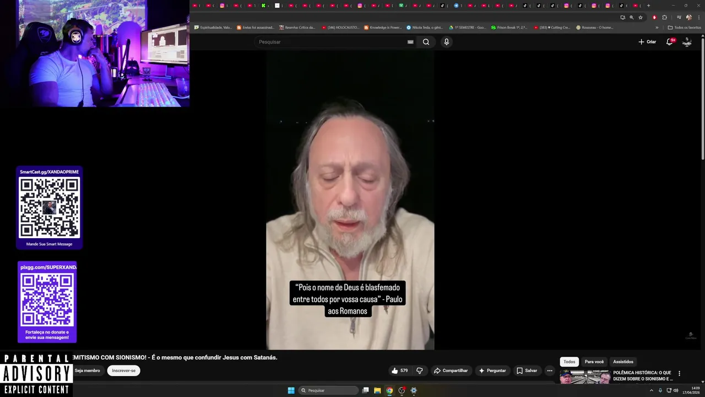Viewport: 705px width, 397px height.
Task: Bookmark this page with the star icon
Action: coord(641,17)
